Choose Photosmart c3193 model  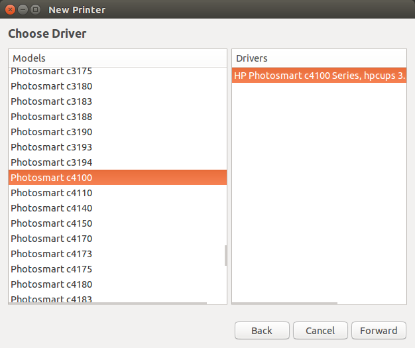tap(117, 147)
